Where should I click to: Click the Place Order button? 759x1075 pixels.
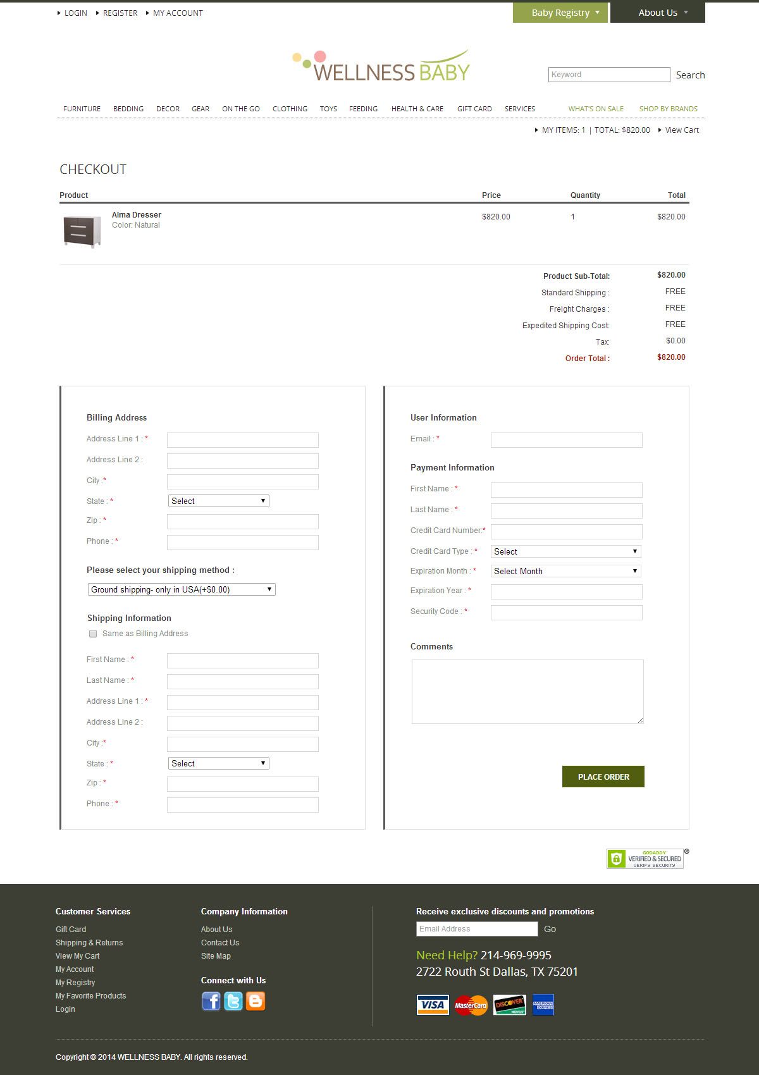603,777
